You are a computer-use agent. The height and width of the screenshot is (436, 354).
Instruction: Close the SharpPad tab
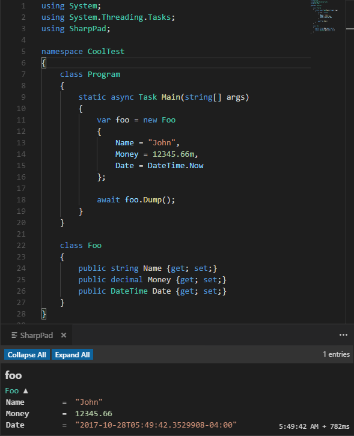click(64, 335)
